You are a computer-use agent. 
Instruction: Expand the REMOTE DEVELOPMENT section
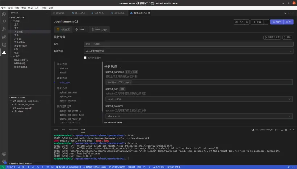9,164
